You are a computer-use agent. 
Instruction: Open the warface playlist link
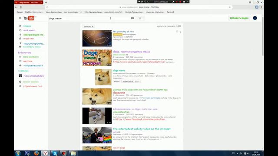(28, 61)
